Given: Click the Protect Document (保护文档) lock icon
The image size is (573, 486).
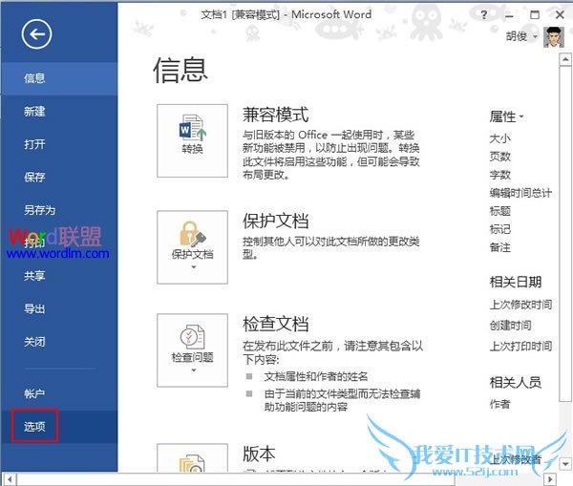Looking at the screenshot, I should coord(193,234).
